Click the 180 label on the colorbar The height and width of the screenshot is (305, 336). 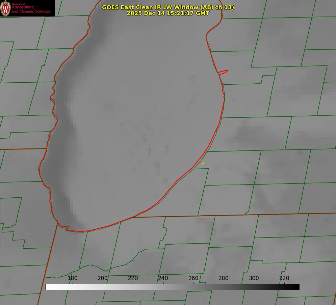(x=73, y=278)
